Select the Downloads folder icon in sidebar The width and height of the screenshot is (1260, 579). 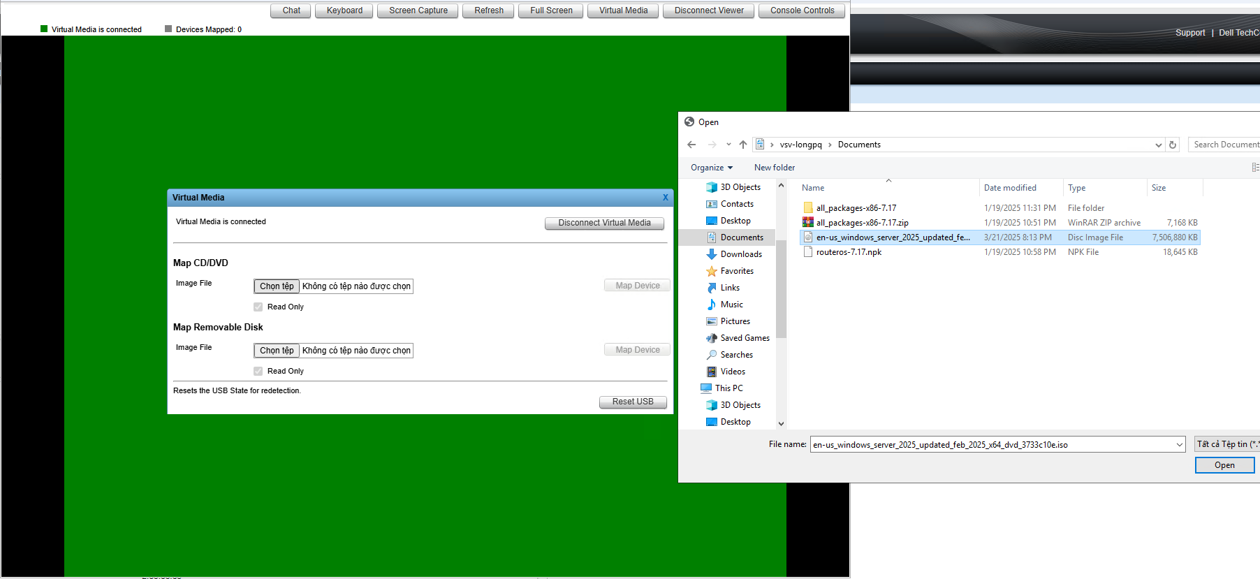[x=712, y=254]
